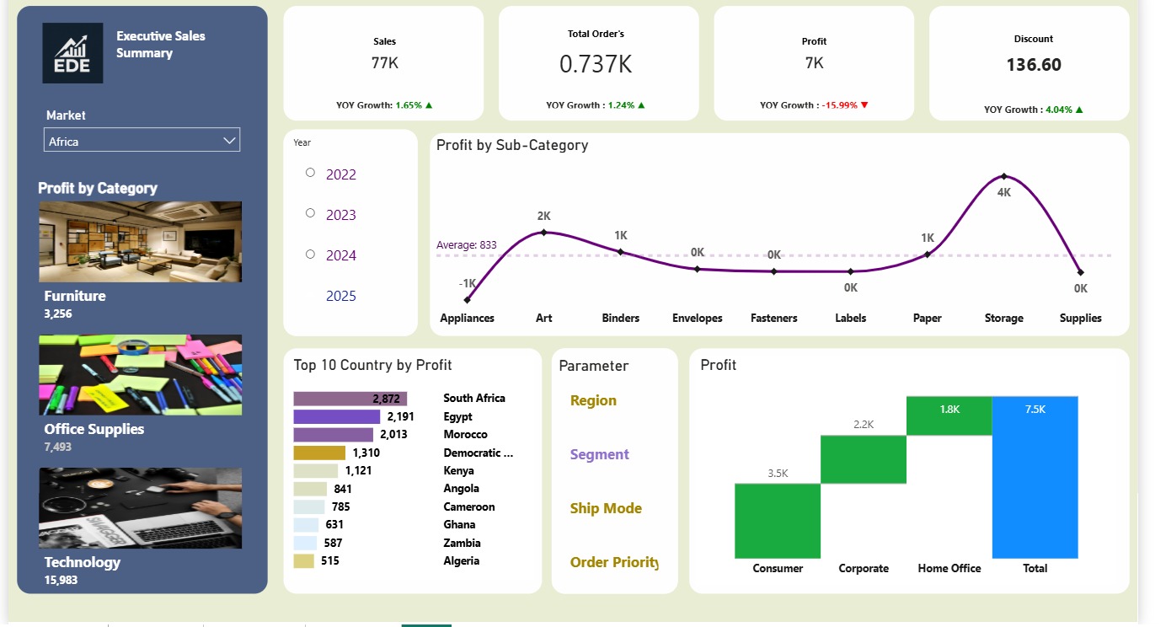This screenshot has height=627, width=1166.
Task: Select the Segment parameter option
Action: (599, 454)
